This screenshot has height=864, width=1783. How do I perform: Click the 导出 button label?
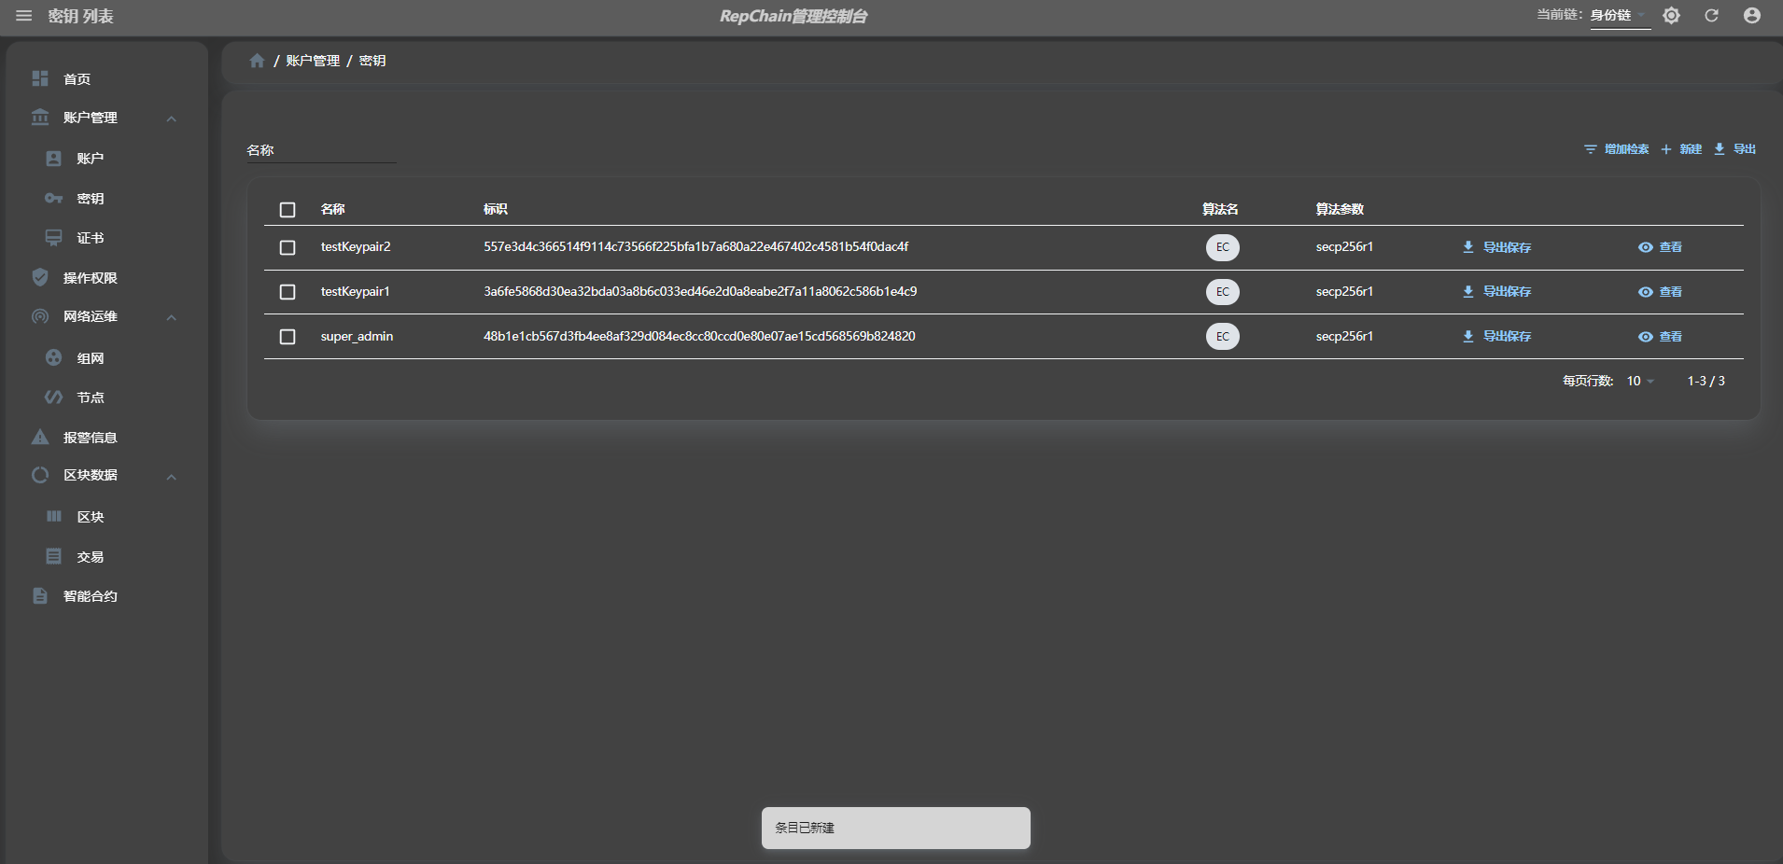(1745, 149)
